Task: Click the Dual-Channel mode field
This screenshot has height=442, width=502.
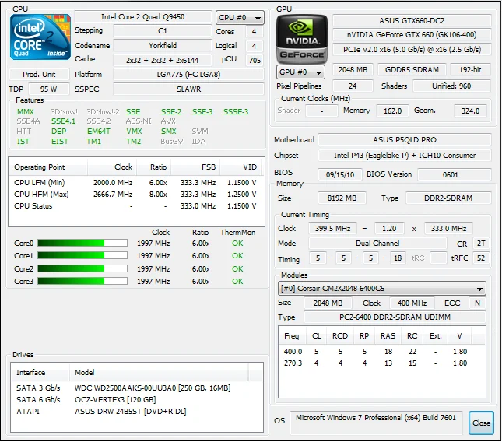Action: tap(377, 244)
